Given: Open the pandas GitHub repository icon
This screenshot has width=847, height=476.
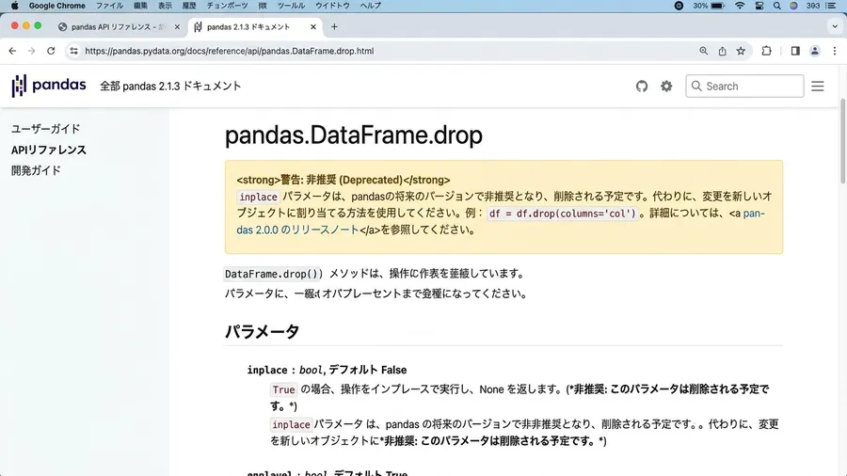Looking at the screenshot, I should [641, 87].
